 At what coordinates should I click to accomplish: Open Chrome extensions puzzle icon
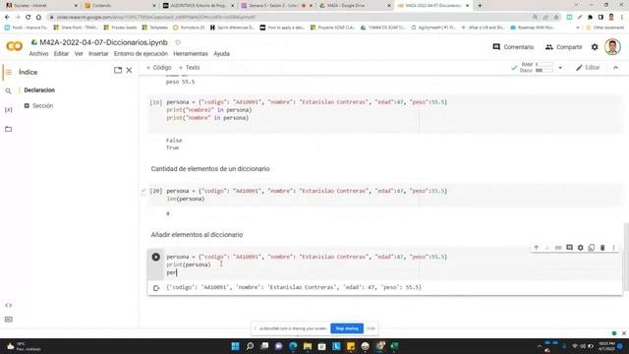[x=590, y=18]
